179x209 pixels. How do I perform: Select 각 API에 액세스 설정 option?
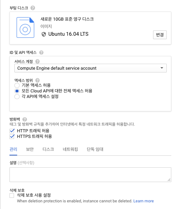(17, 97)
